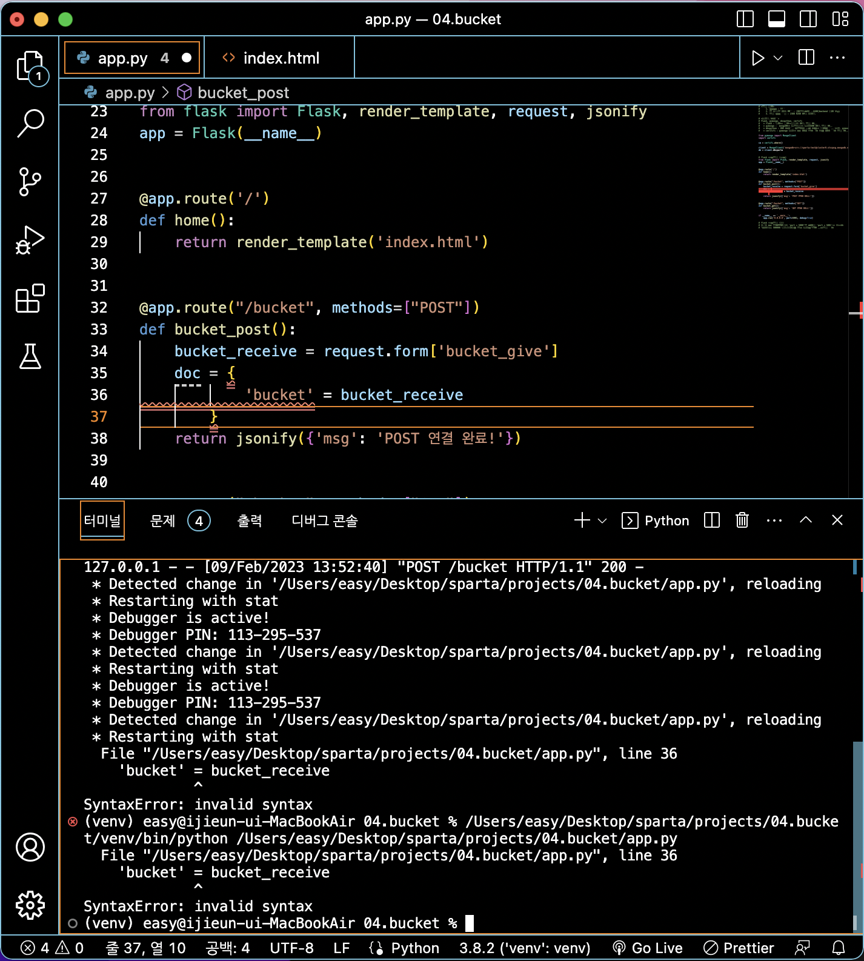Image resolution: width=864 pixels, height=961 pixels.
Task: Click unsaved dot on app.py tab
Action: (x=187, y=58)
